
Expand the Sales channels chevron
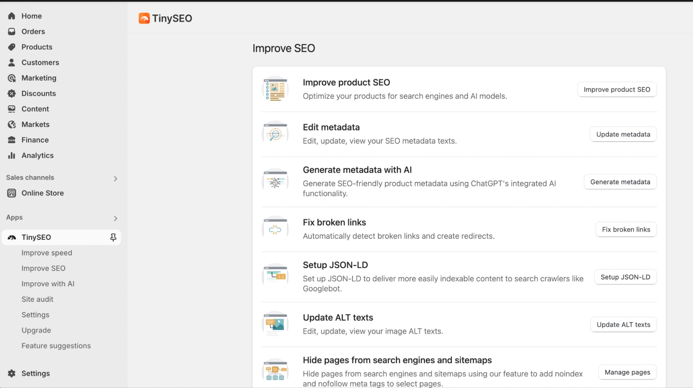pos(115,178)
